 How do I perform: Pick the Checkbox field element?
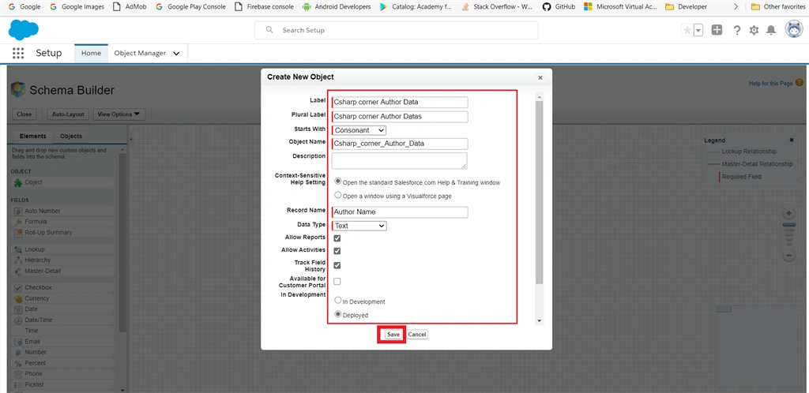(x=62, y=287)
